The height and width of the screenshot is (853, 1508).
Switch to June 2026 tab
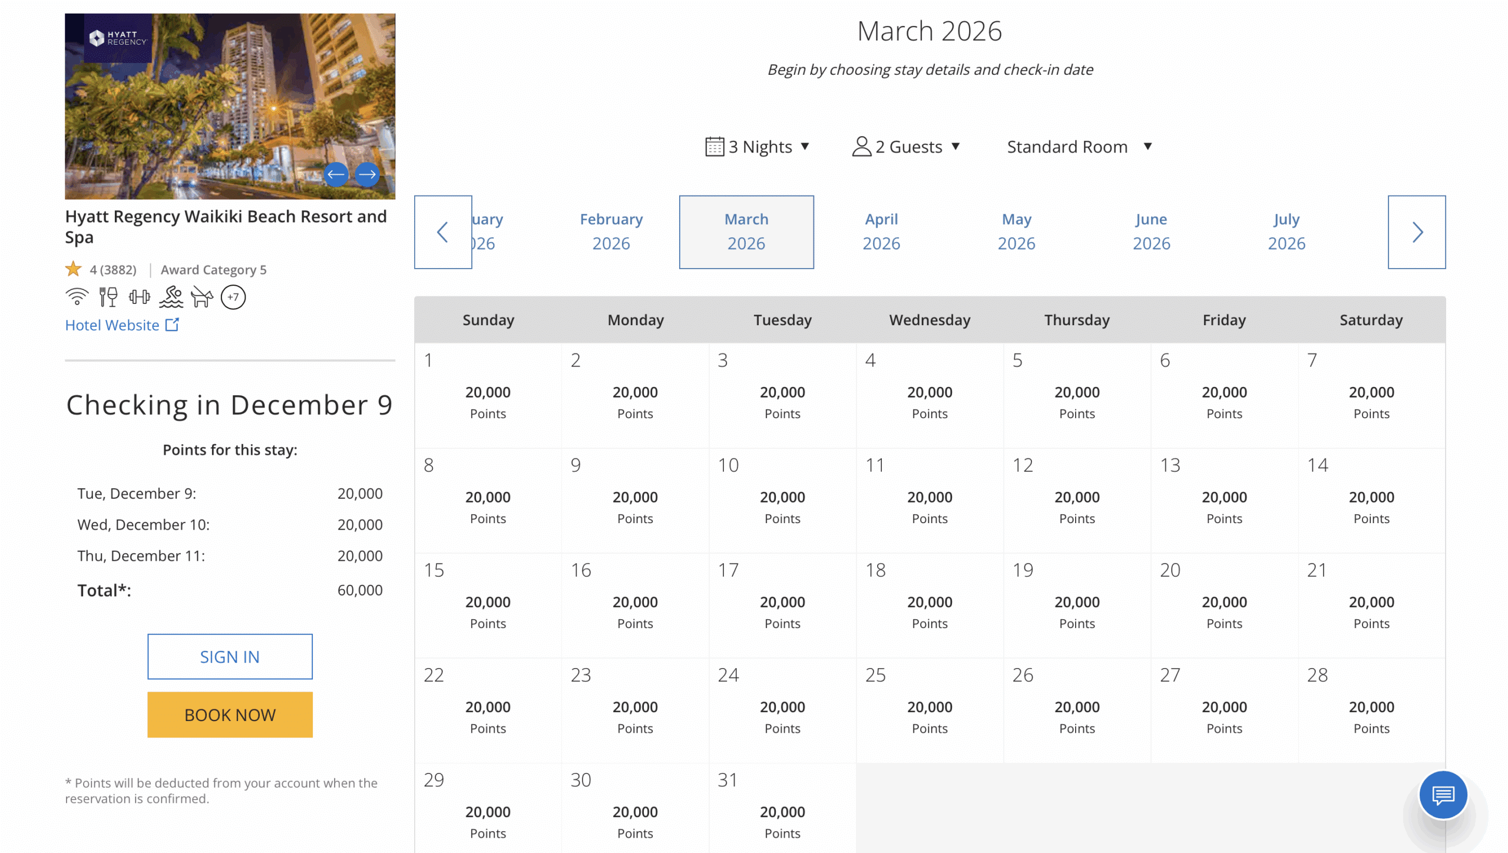pyautogui.click(x=1151, y=232)
